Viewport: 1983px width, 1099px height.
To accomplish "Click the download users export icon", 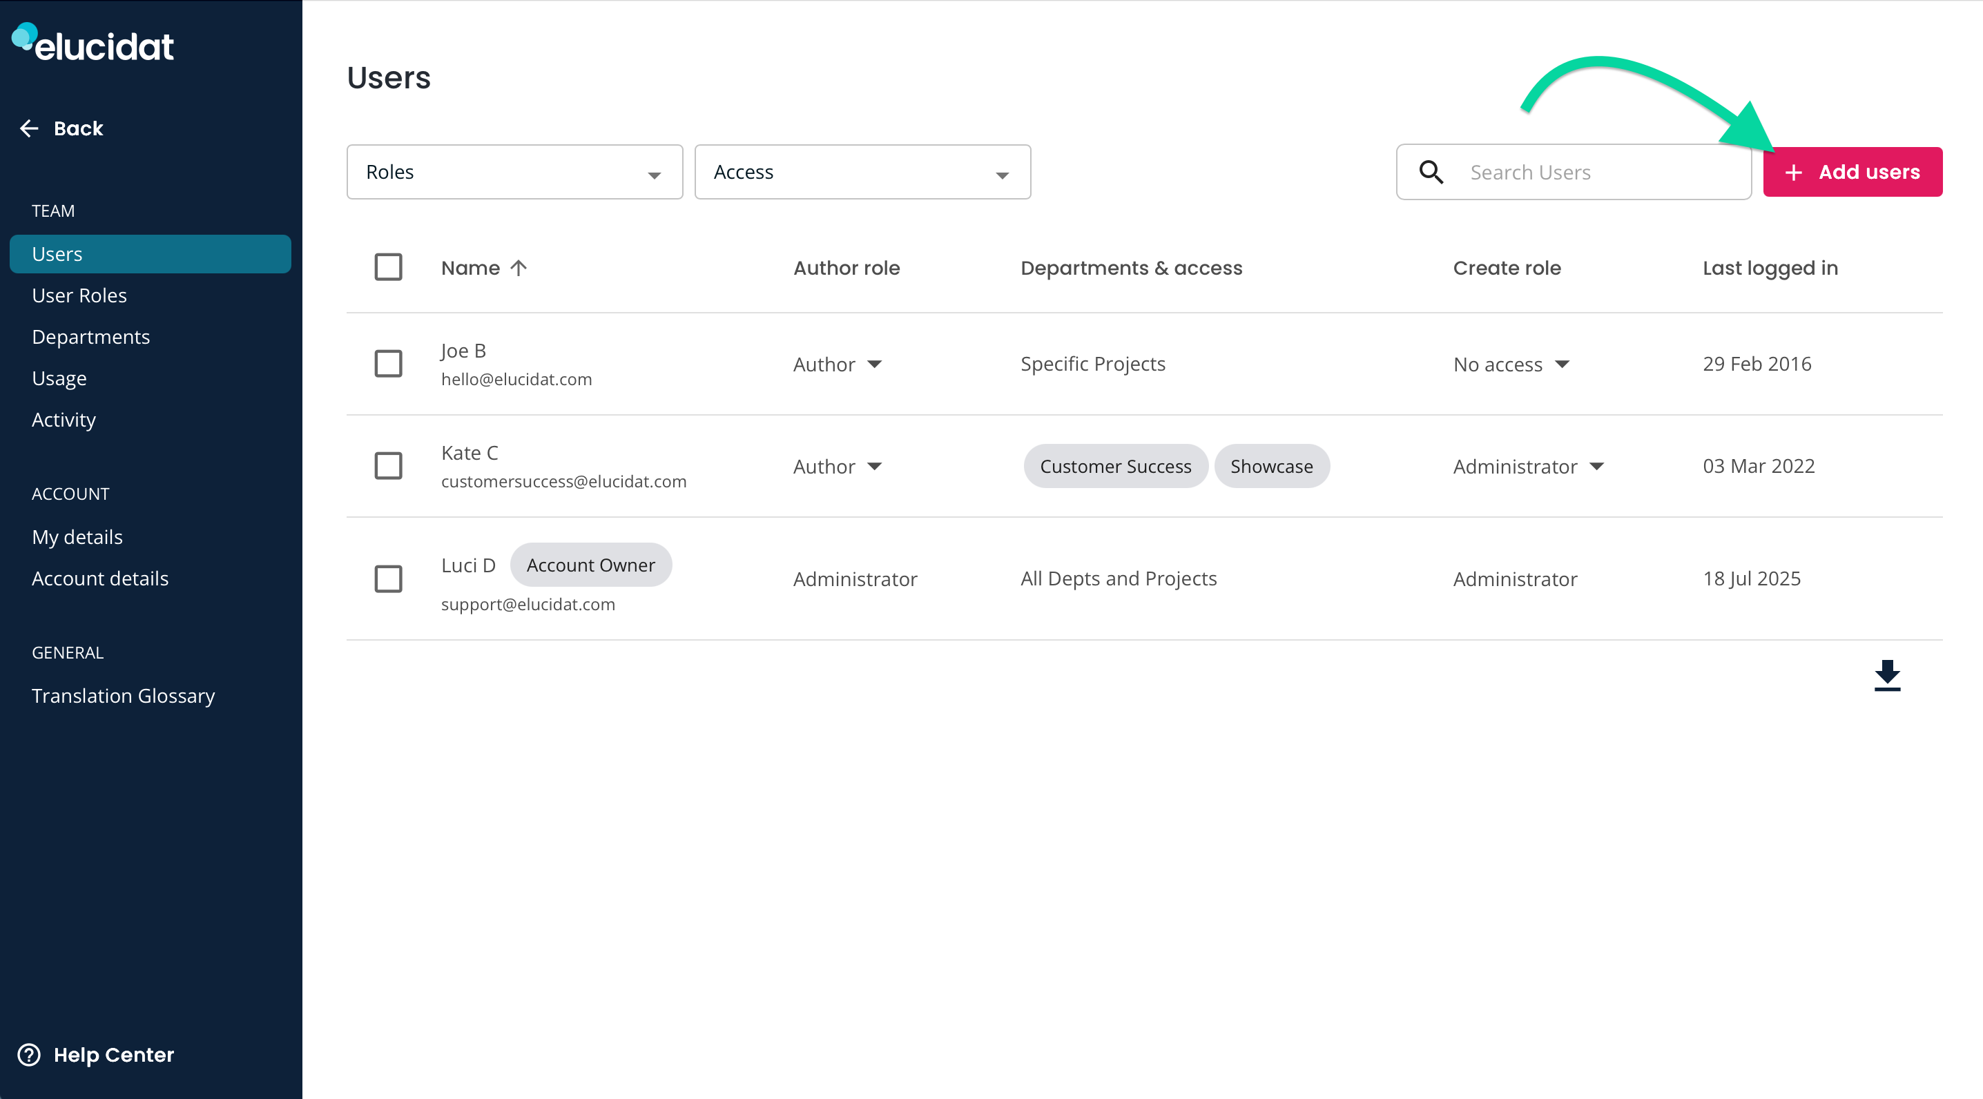I will coord(1887,676).
